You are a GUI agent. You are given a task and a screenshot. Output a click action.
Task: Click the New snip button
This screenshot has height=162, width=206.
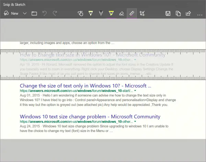[x=11, y=13]
